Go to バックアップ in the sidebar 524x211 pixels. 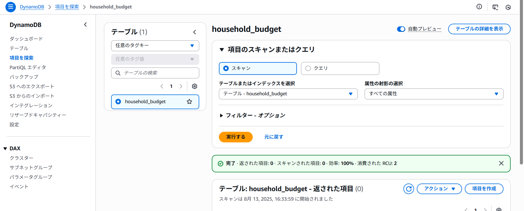(x=24, y=77)
